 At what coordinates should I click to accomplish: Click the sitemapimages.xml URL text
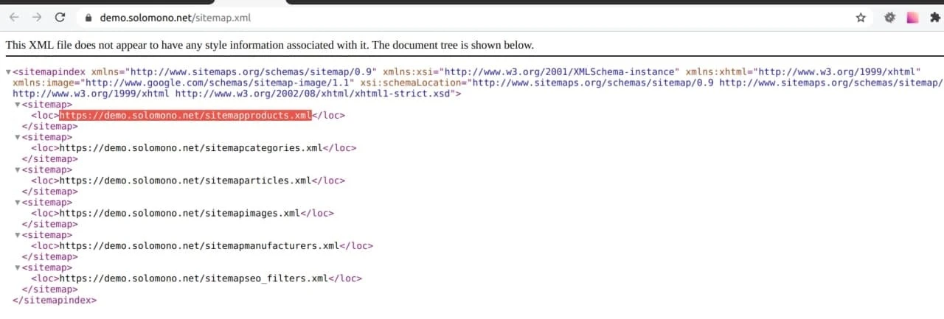(x=180, y=213)
